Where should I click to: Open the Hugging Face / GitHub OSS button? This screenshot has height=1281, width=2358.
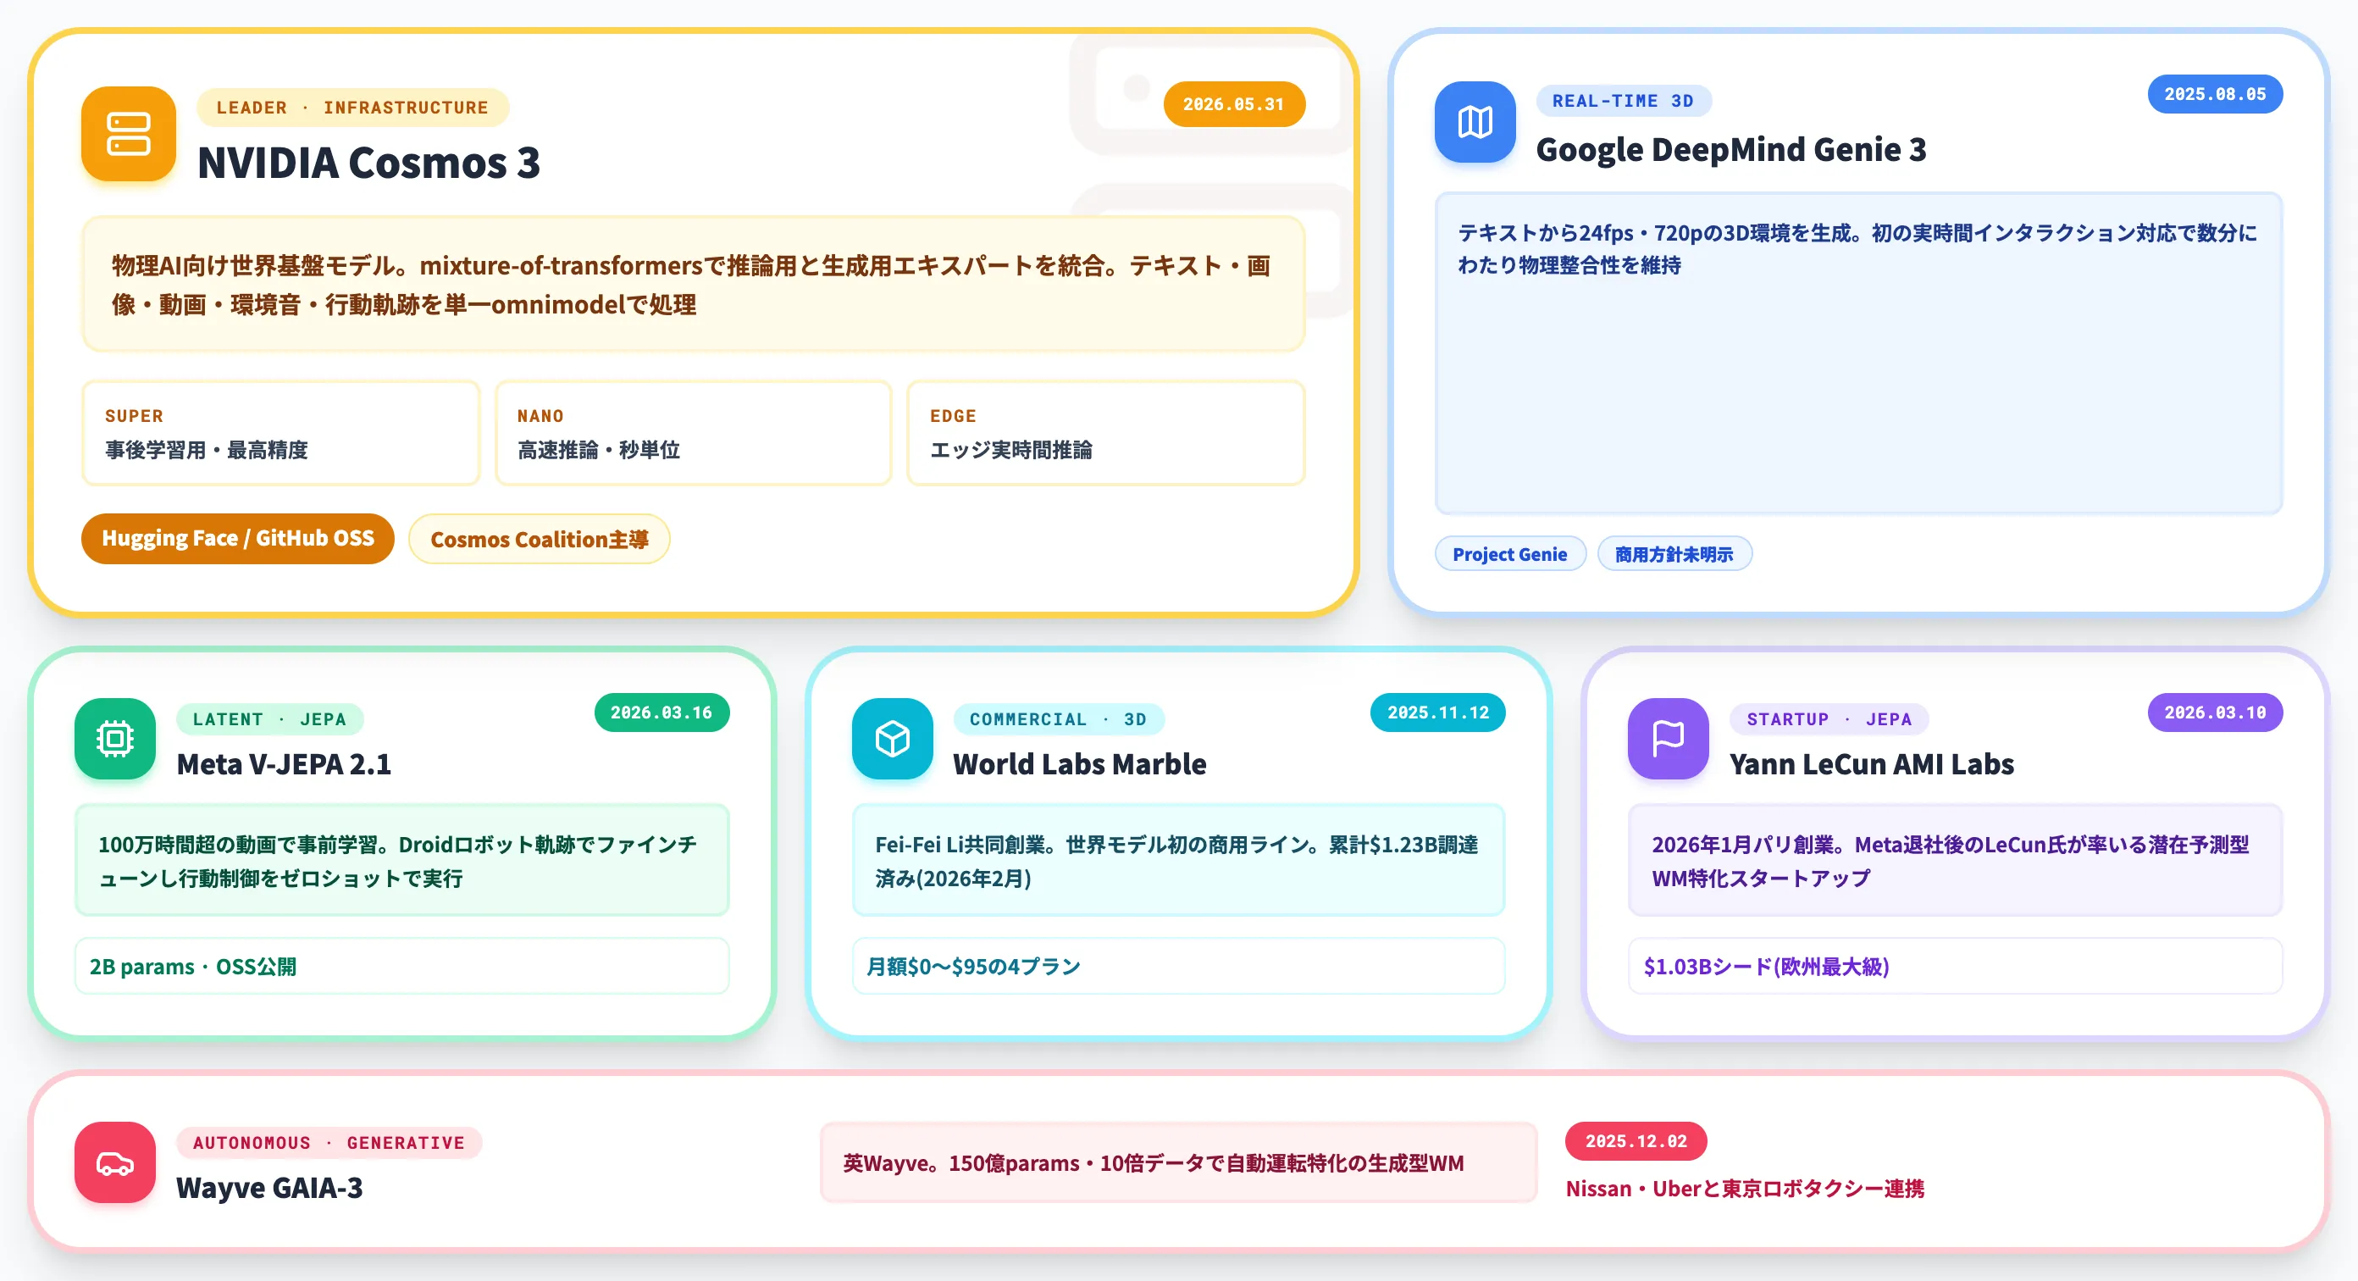(238, 538)
